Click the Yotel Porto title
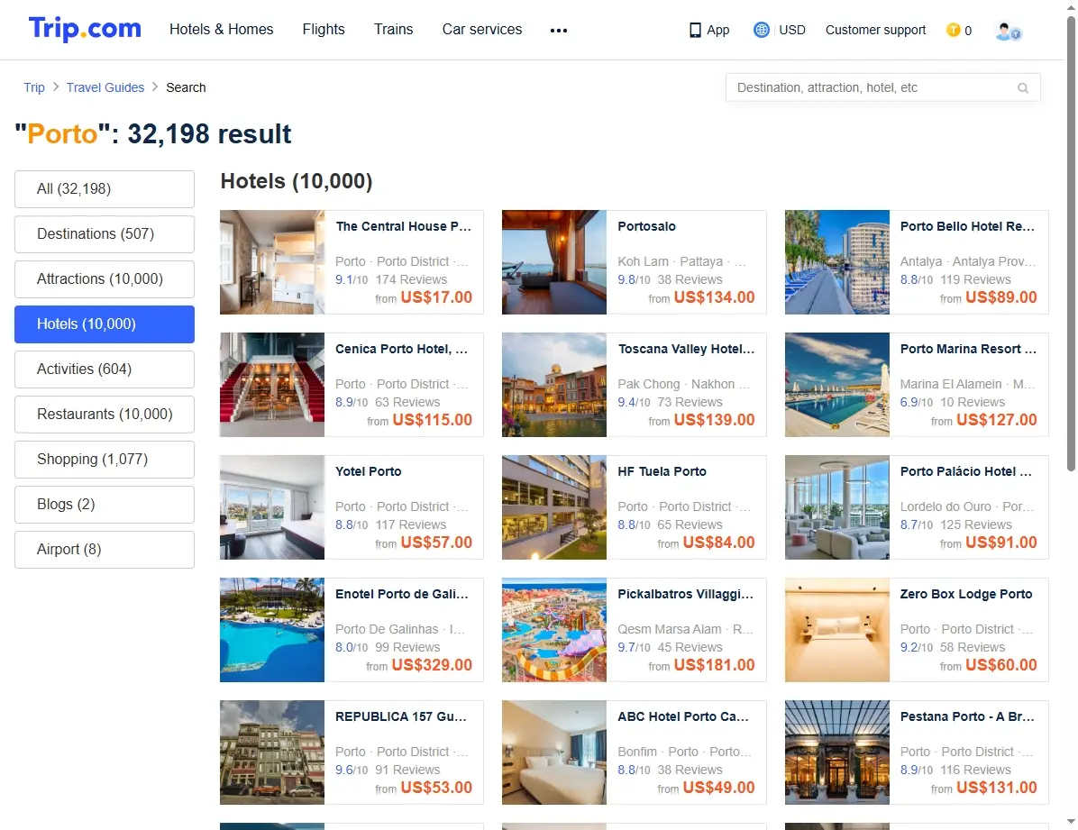Screen dimensions: 1078x830 coord(369,471)
